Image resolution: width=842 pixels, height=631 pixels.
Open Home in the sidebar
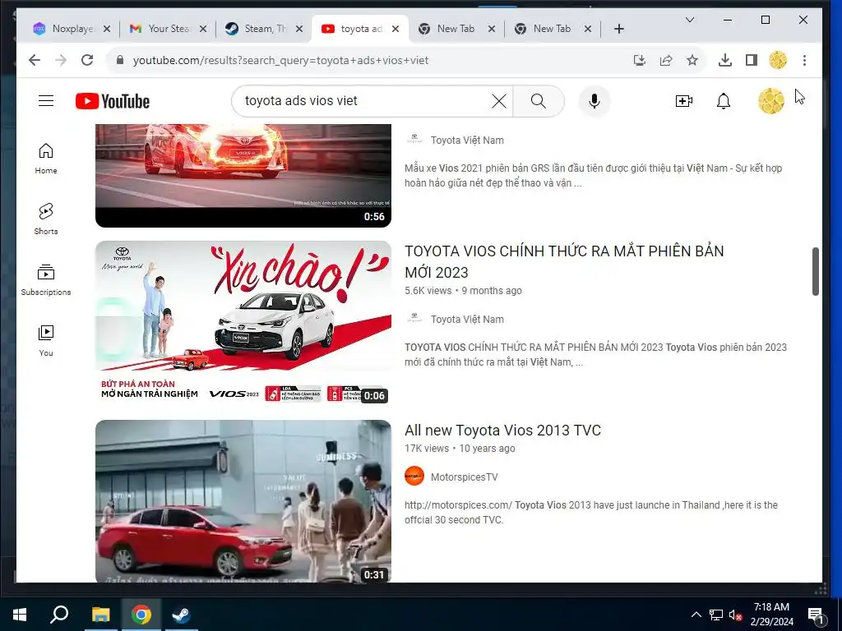click(46, 159)
